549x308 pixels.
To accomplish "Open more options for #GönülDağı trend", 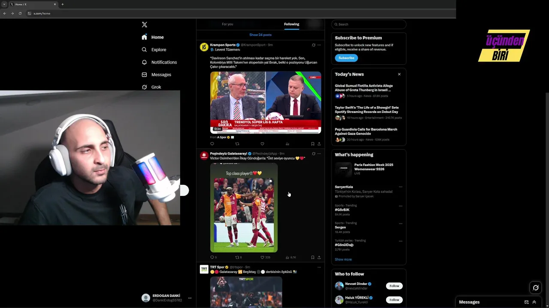I will (401, 241).
